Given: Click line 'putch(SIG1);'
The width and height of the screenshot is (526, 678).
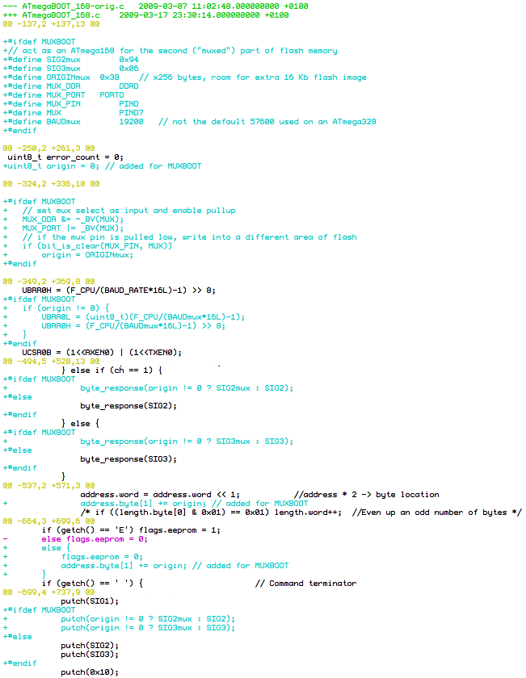Looking at the screenshot, I should point(90,601).
